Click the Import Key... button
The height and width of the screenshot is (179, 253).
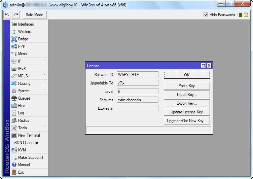coord(187,95)
